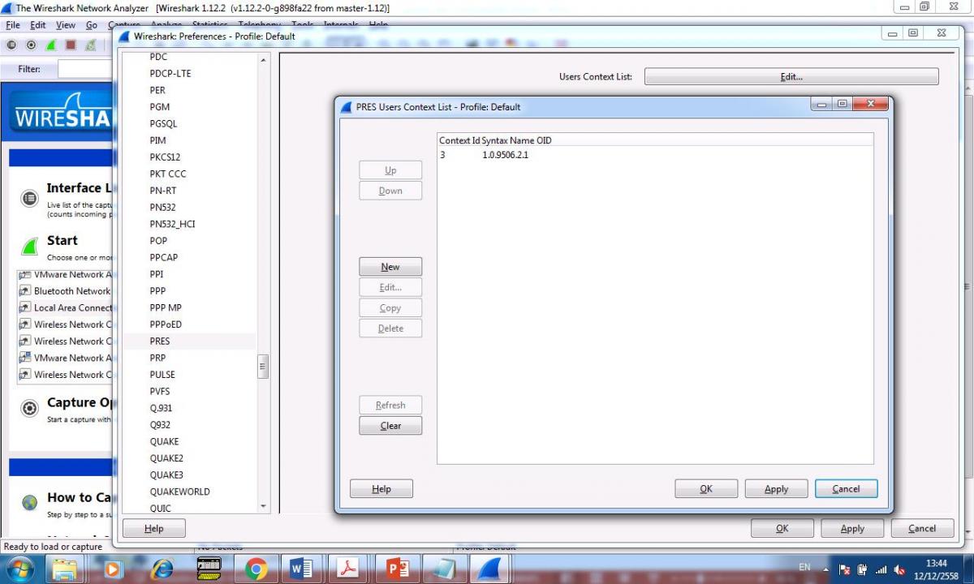
Task: Open File Explorer from taskbar
Action: [64, 569]
